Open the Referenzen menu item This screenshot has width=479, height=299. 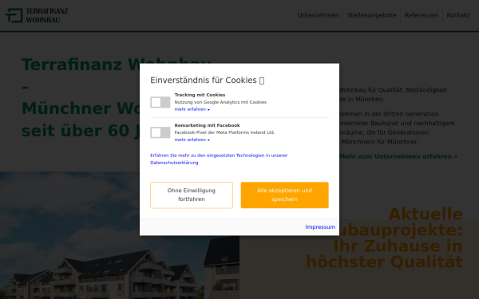click(x=422, y=15)
